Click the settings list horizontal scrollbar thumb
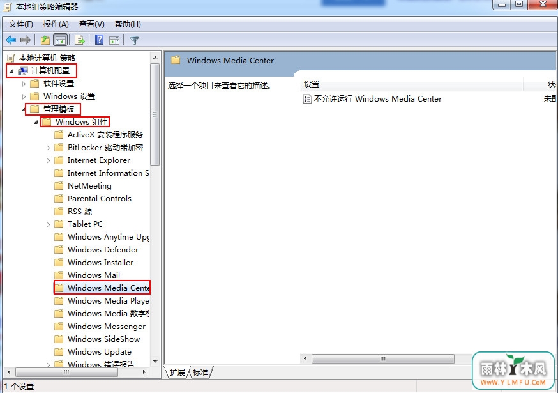The height and width of the screenshot is (393, 558). [x=383, y=358]
